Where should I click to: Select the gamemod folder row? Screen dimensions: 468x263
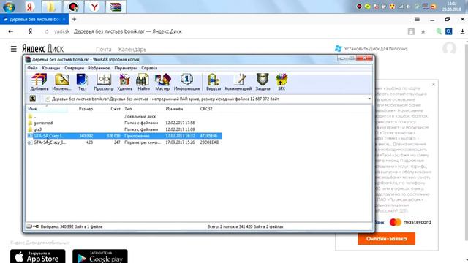124,123
